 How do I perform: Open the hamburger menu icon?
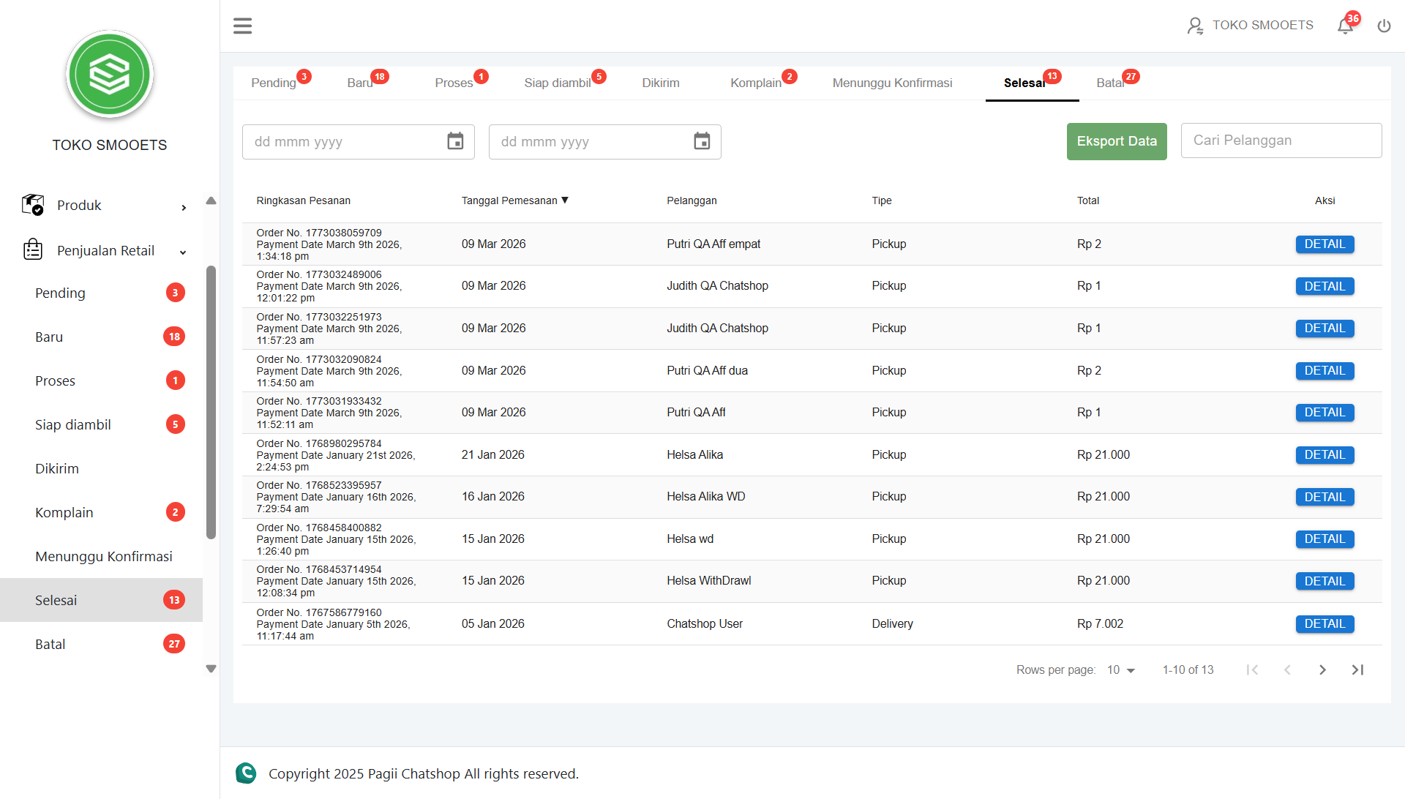pos(242,26)
